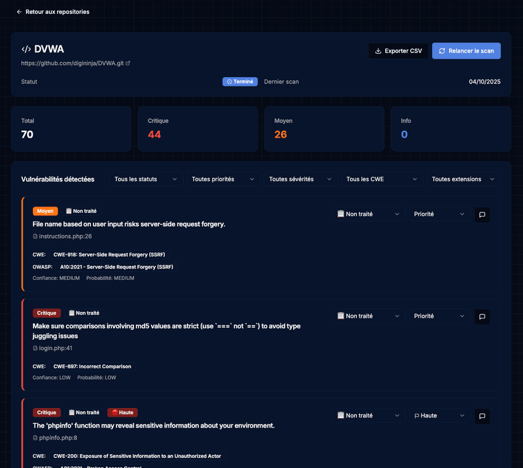The height and width of the screenshot is (468, 523).
Task: Click the file icon beside instructions.php:26
Action: (x=35, y=236)
